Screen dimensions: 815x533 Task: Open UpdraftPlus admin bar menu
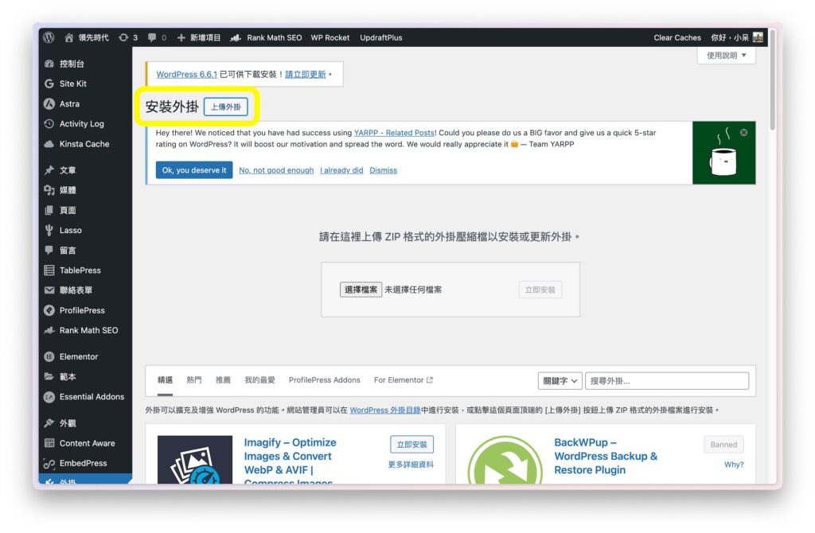(381, 37)
